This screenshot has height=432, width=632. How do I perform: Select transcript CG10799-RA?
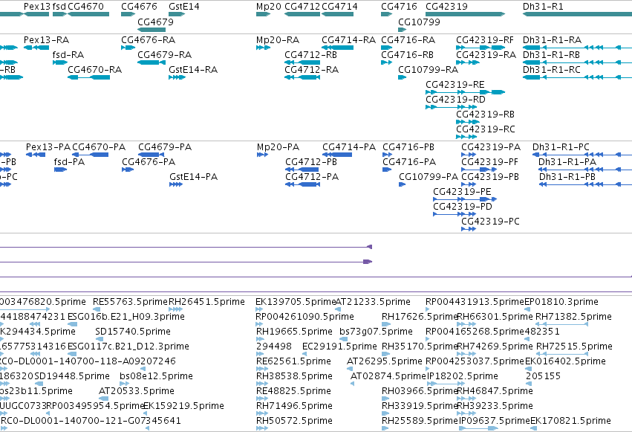click(403, 77)
